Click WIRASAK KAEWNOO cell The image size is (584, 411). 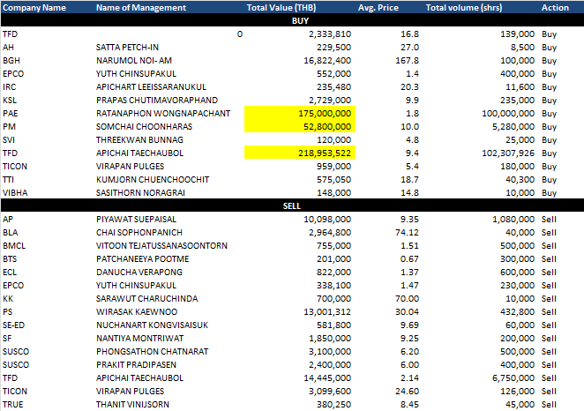click(137, 311)
